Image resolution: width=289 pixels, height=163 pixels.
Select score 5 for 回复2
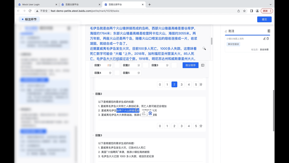(x=196, y=126)
